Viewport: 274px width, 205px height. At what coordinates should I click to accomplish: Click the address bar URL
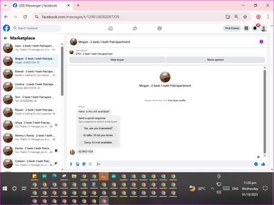(x=81, y=17)
